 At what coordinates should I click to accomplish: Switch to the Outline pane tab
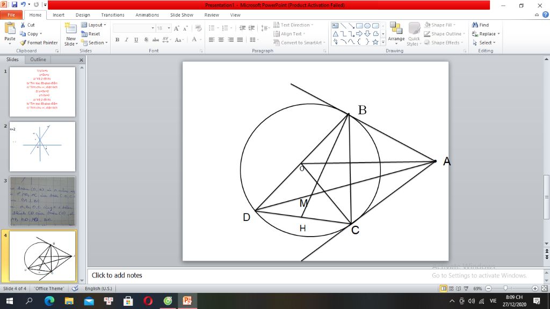point(38,60)
